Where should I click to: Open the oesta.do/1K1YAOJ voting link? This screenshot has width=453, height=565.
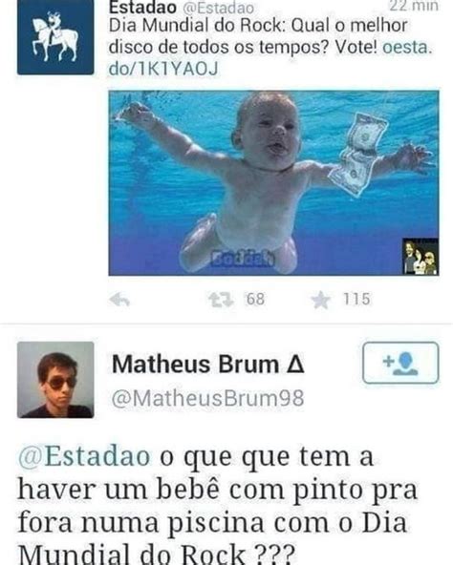pos(270,58)
